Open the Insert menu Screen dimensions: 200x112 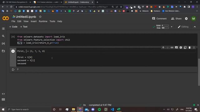pyautogui.click(x=33, y=21)
